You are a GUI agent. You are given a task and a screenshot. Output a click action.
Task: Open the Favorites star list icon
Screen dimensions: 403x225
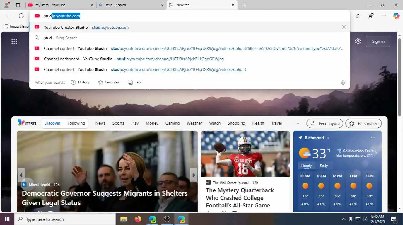(x=358, y=16)
